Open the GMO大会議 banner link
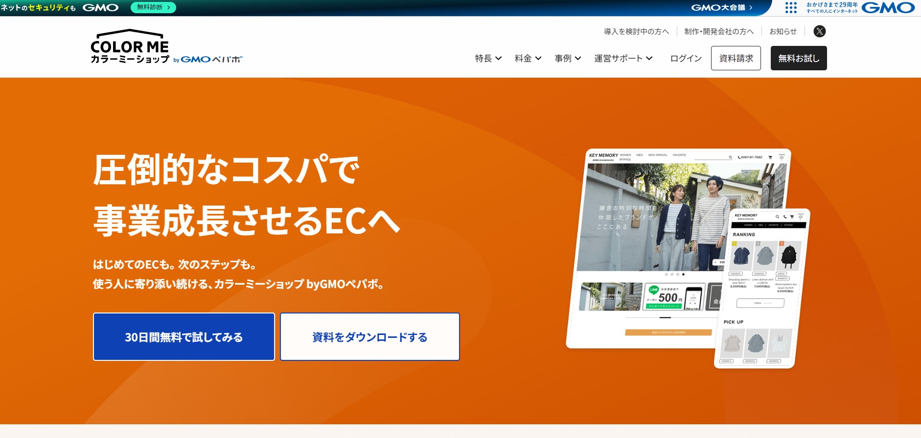Viewport: 921px width, 438px height. [722, 7]
